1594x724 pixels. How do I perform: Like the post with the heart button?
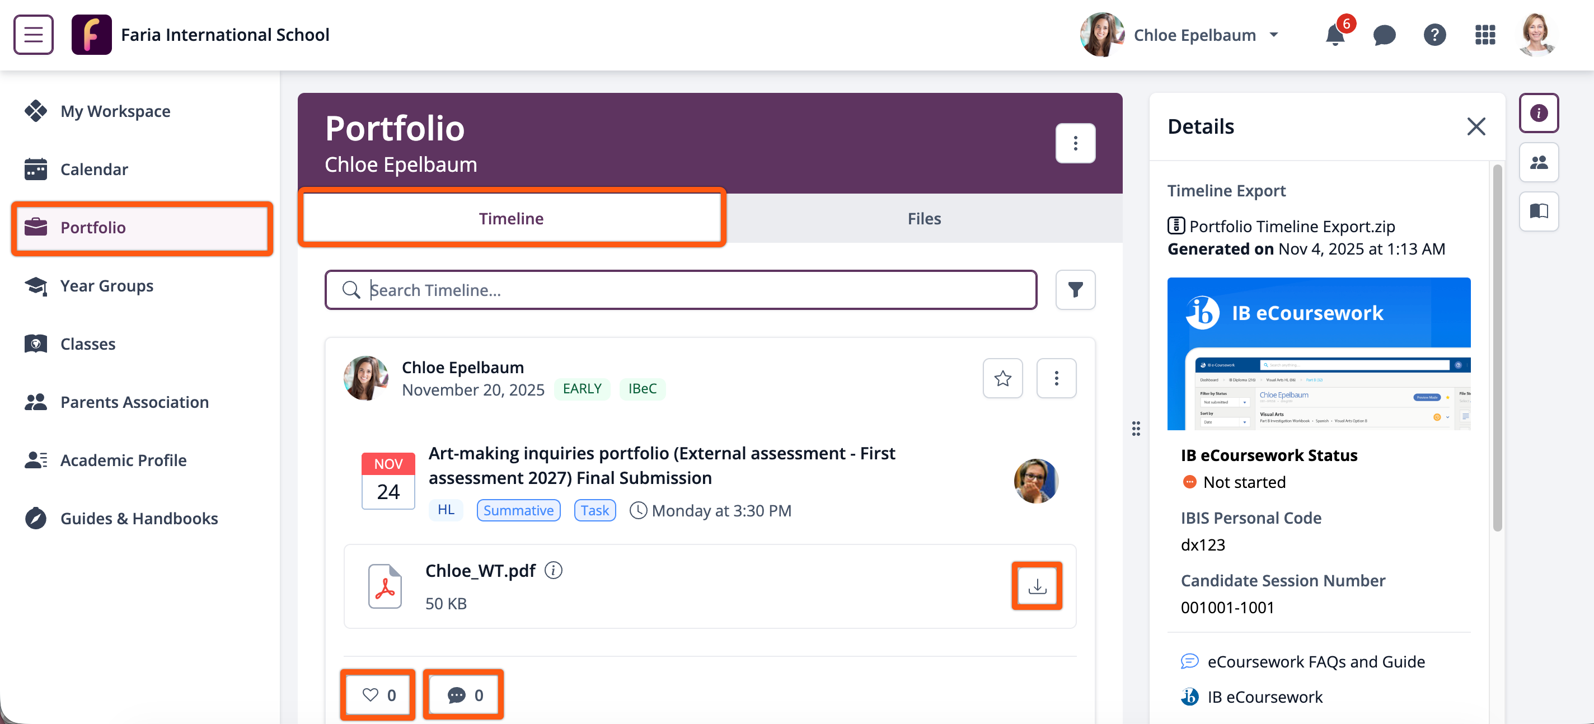378,695
